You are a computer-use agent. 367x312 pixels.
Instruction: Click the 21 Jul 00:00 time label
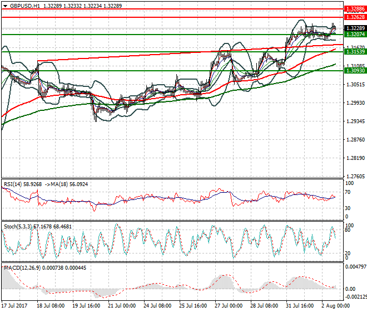click(122, 306)
